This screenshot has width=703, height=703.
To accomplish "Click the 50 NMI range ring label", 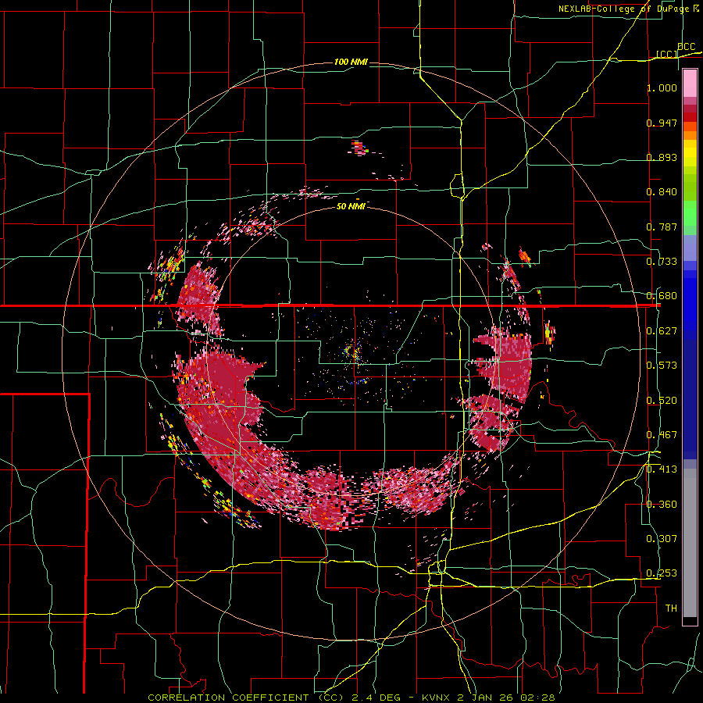I will [351, 206].
